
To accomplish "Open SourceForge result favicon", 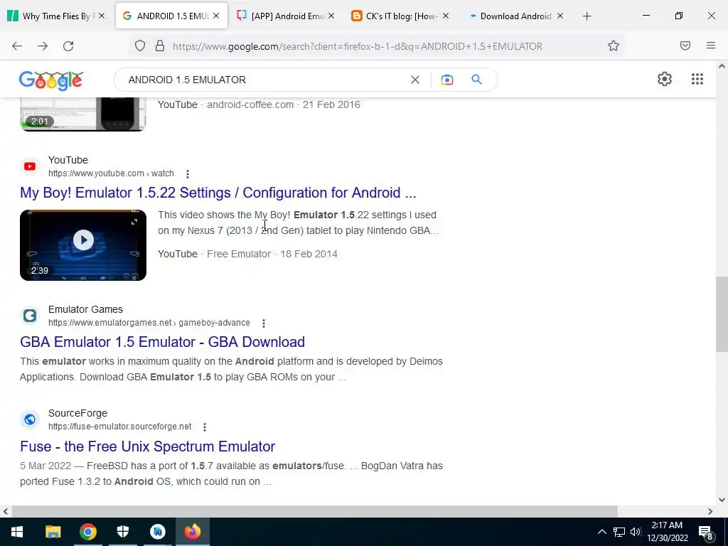I will [30, 419].
